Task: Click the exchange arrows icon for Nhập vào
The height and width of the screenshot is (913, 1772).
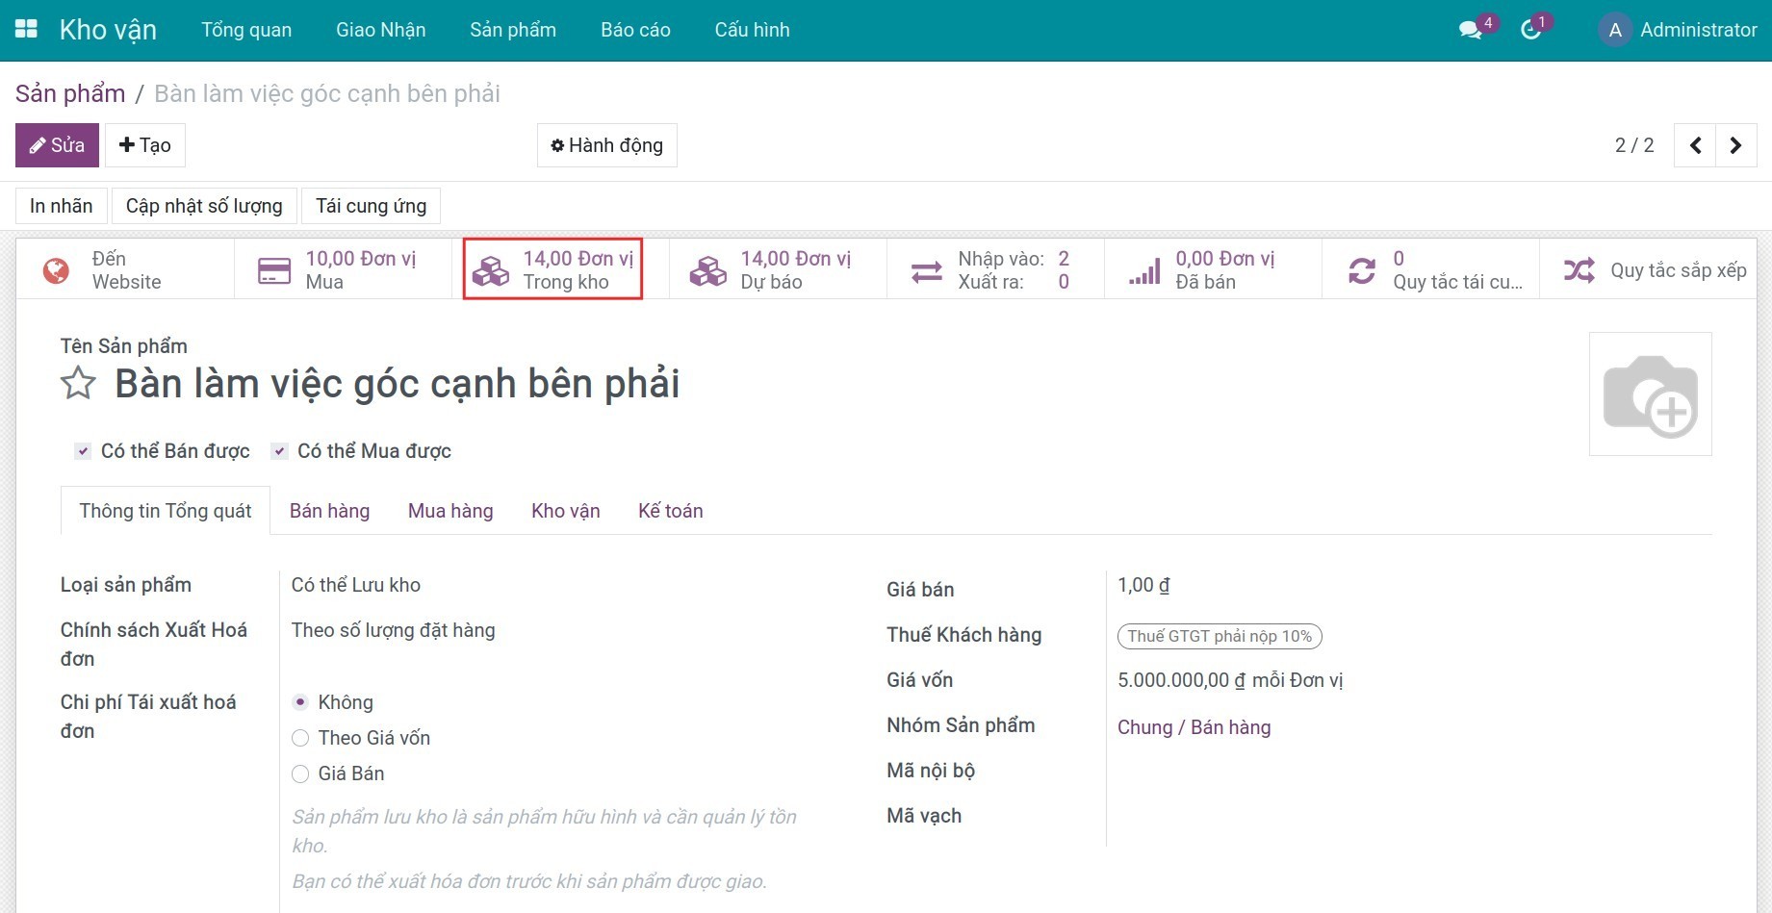Action: point(927,272)
